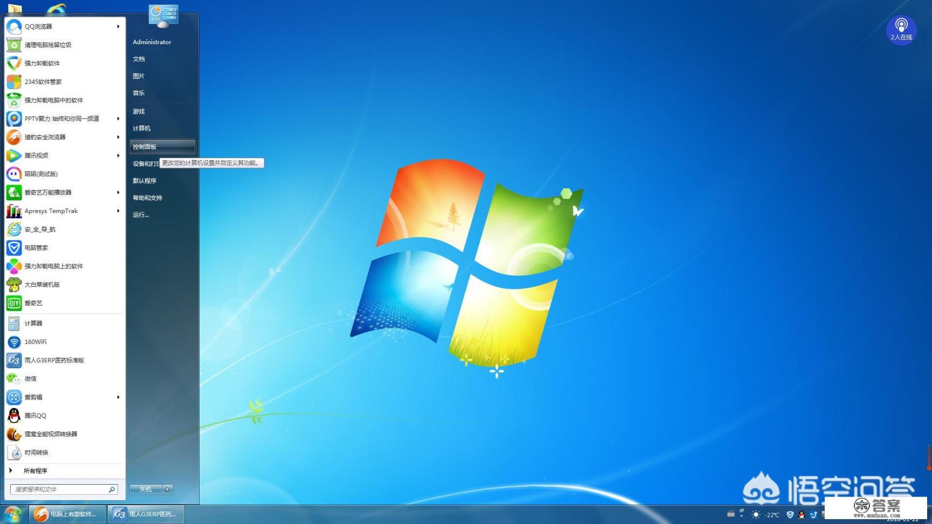Switch to 电脑上有款软件... taskbar window
This screenshot has height=524, width=932.
click(67, 514)
